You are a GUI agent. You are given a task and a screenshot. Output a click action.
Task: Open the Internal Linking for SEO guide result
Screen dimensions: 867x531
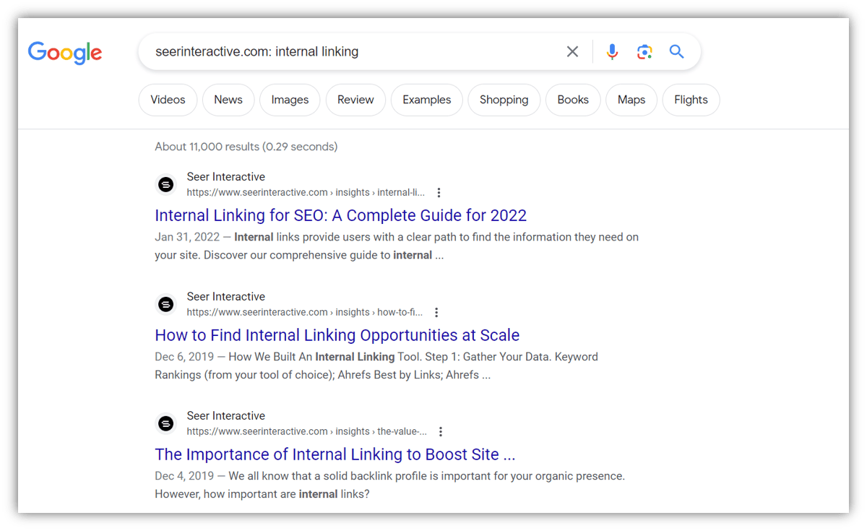[340, 215]
